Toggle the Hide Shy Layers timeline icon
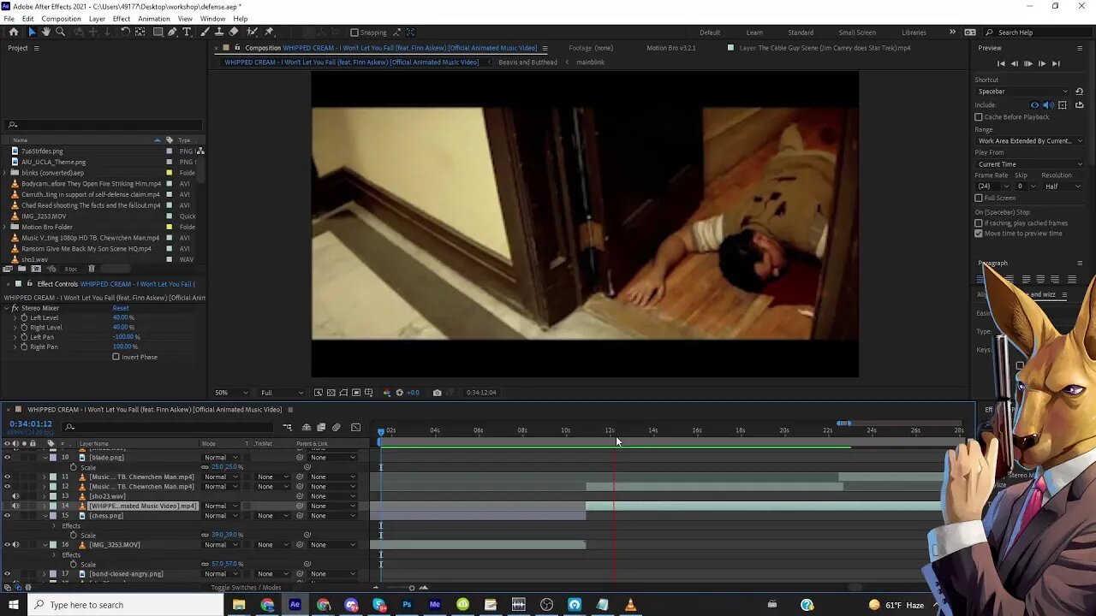The width and height of the screenshot is (1096, 616). coord(307,427)
